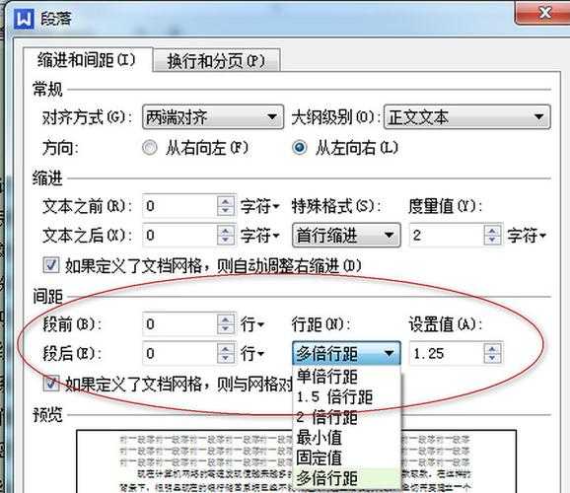The image size is (570, 493).
Task: Open the 换行和分页 tab
Action: pyautogui.click(x=216, y=60)
